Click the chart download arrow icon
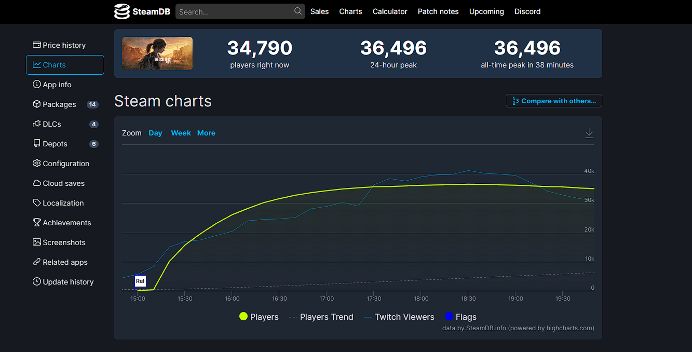 pos(589,133)
